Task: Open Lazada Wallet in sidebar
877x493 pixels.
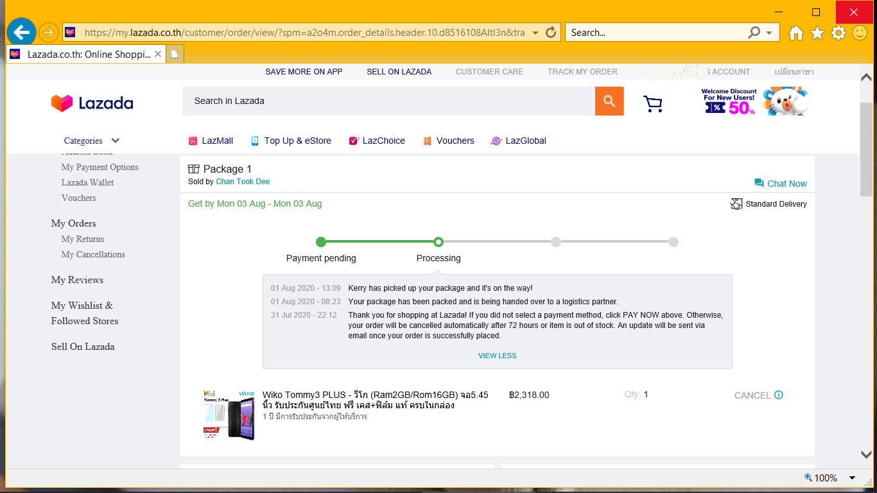Action: pos(88,182)
